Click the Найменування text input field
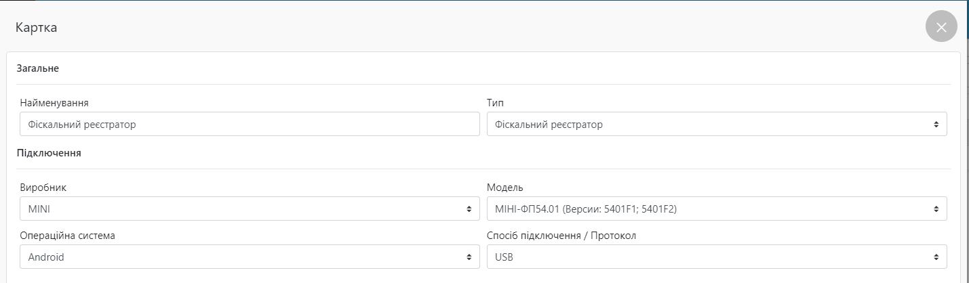This screenshot has width=969, height=283. coord(250,125)
